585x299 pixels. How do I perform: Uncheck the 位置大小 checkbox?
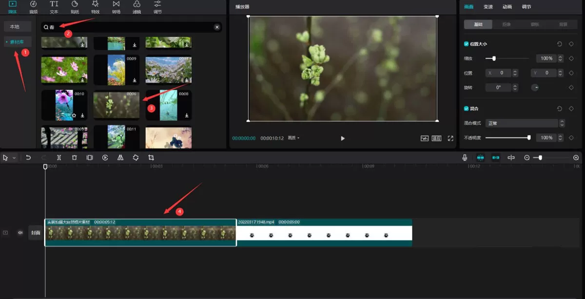[467, 44]
